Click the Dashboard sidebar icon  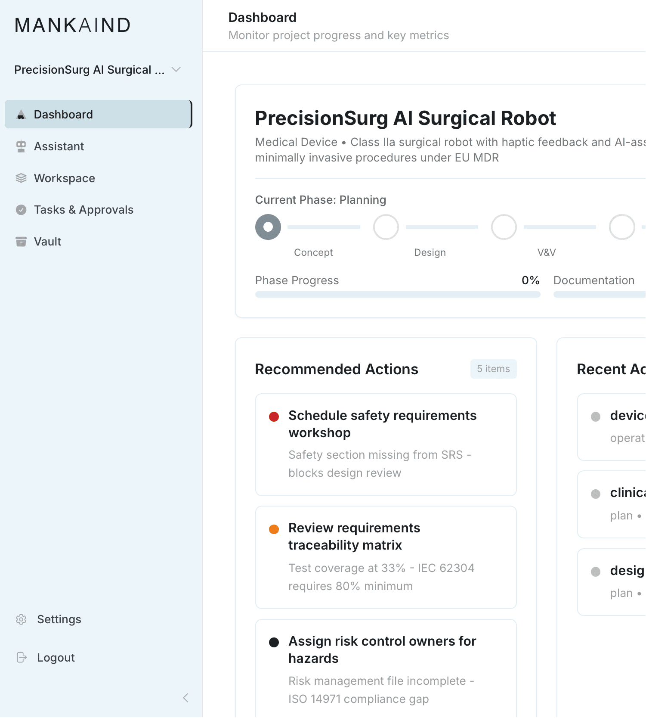click(x=21, y=115)
